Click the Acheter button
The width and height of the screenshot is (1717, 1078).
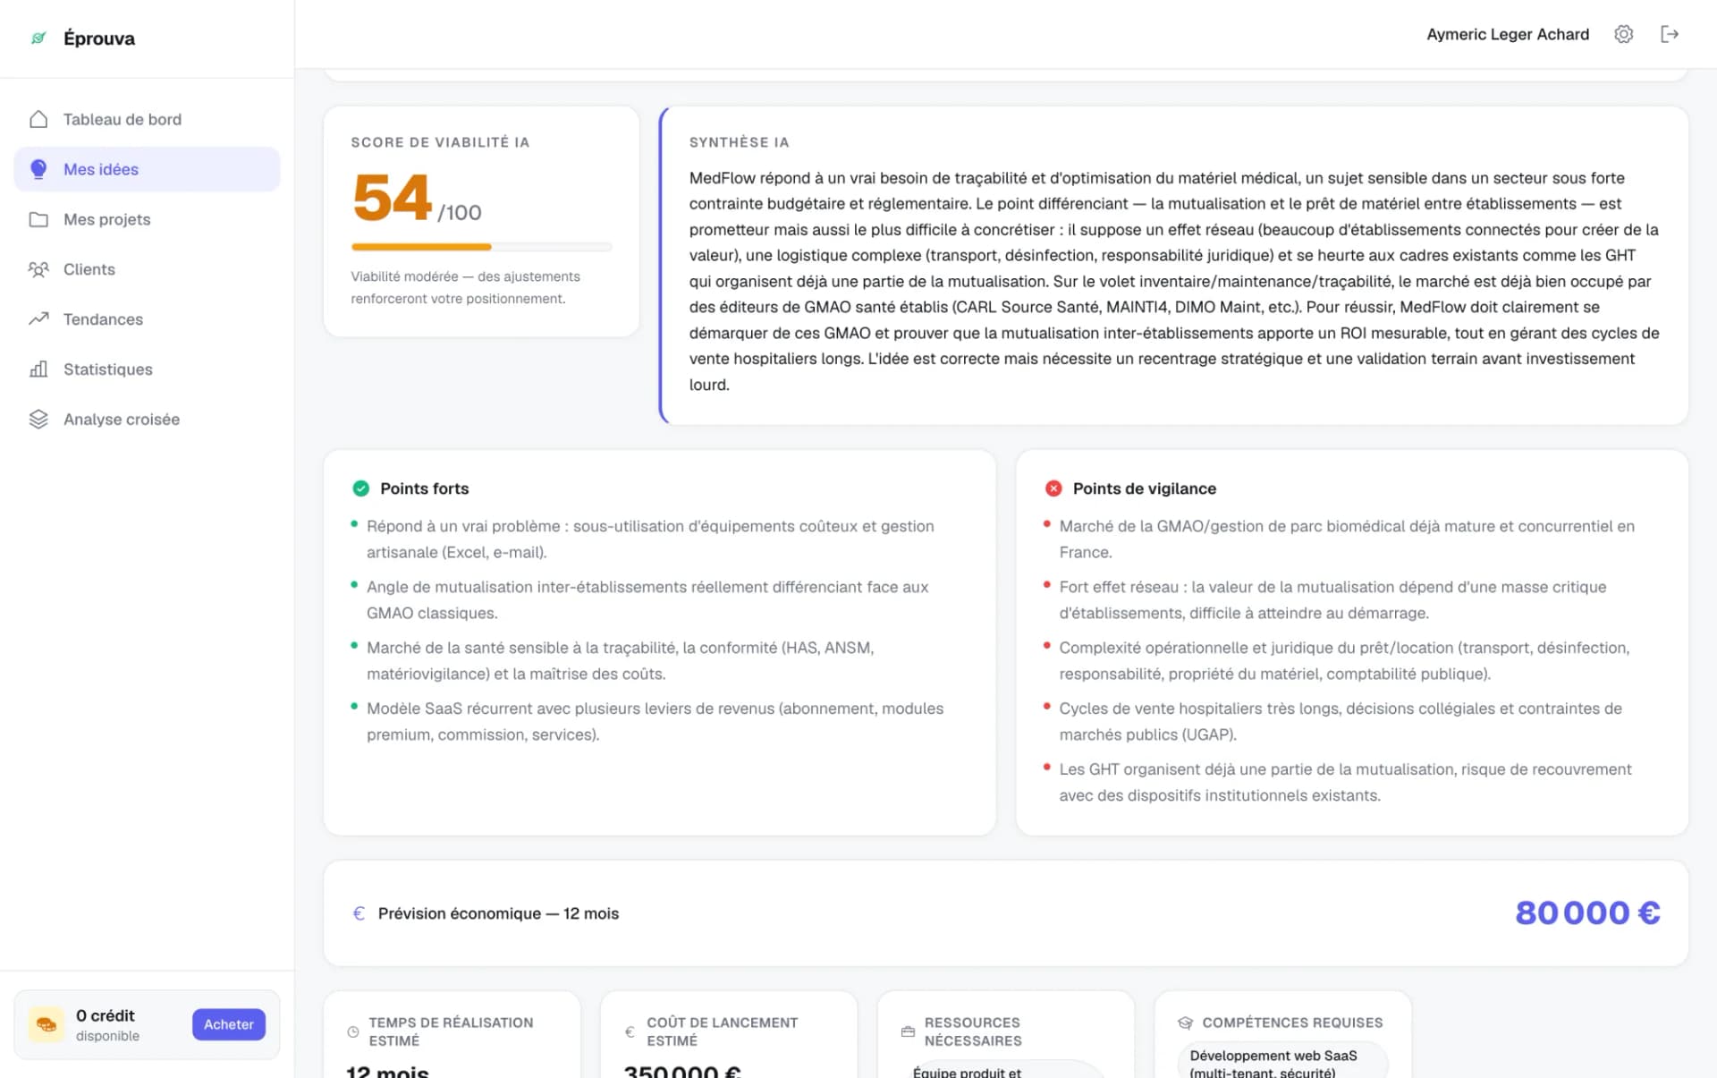coord(229,1024)
